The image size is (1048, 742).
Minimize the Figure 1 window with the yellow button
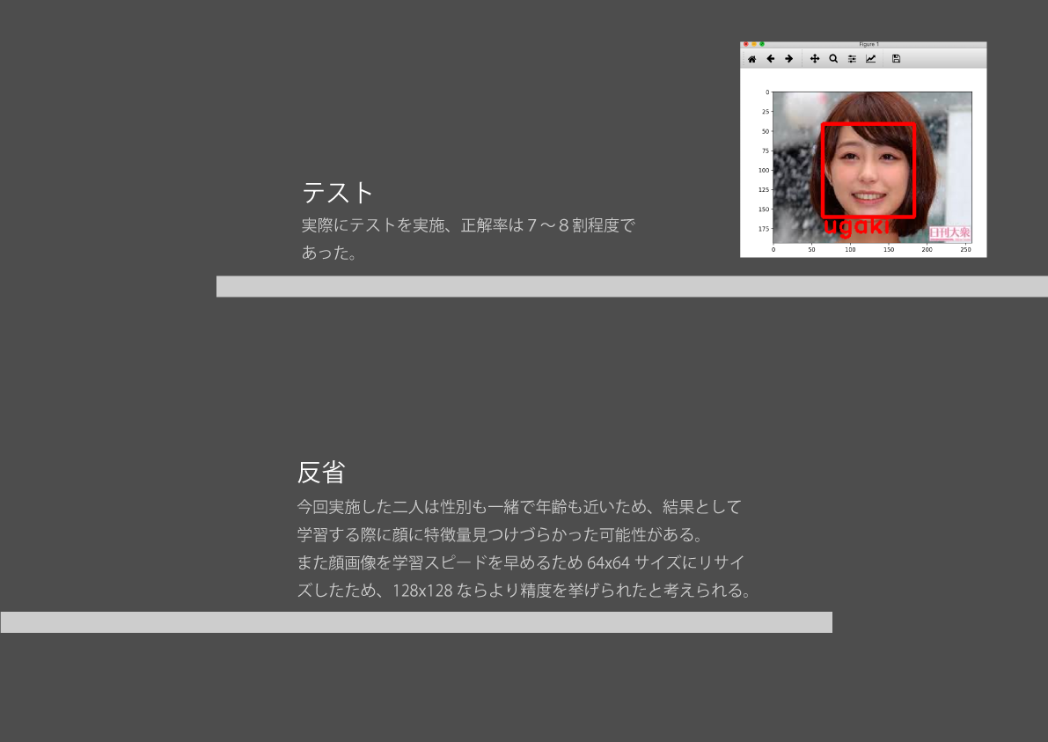[x=754, y=44]
